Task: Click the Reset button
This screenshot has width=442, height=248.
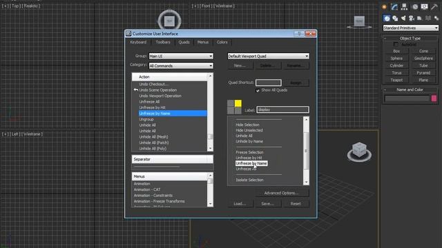Action: (296, 204)
